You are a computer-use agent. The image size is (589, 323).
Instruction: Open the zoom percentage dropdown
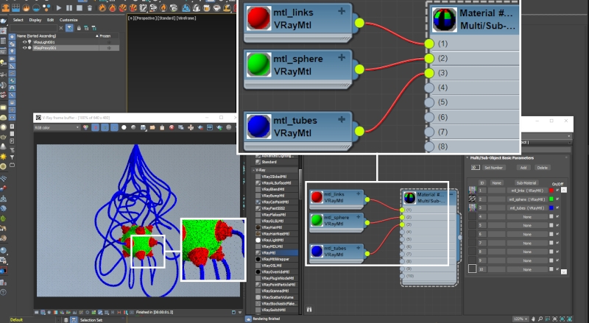[x=521, y=318]
